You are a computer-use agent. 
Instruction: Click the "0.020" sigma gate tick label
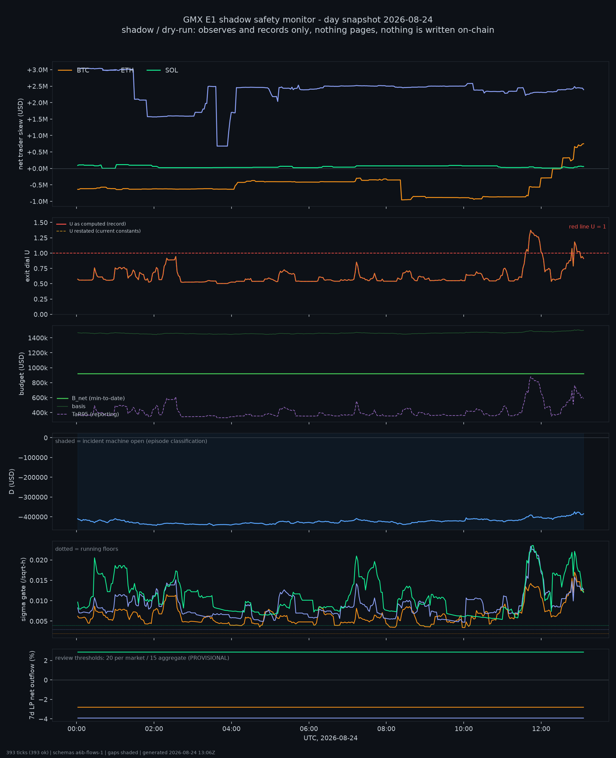pos(39,560)
